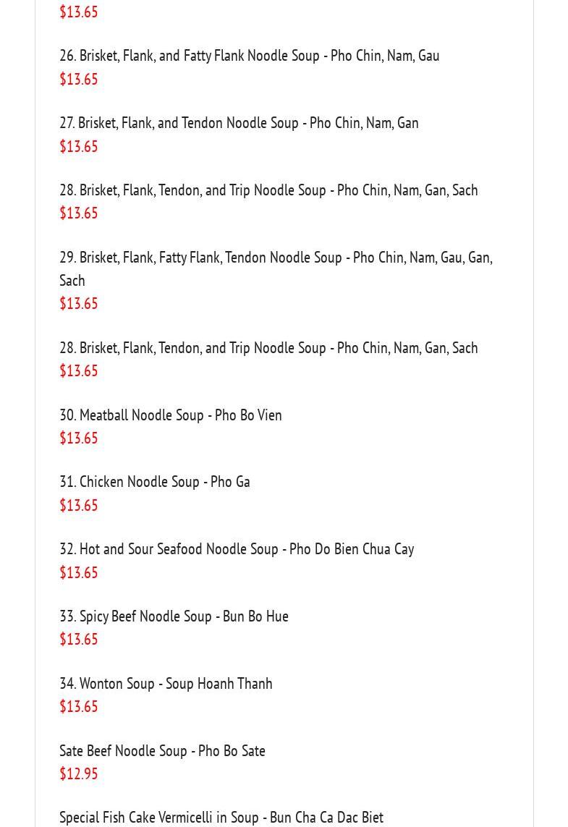Screen dimensions: 568x827
Task: Click the price under Wonton Soup
Action: [x=79, y=706]
